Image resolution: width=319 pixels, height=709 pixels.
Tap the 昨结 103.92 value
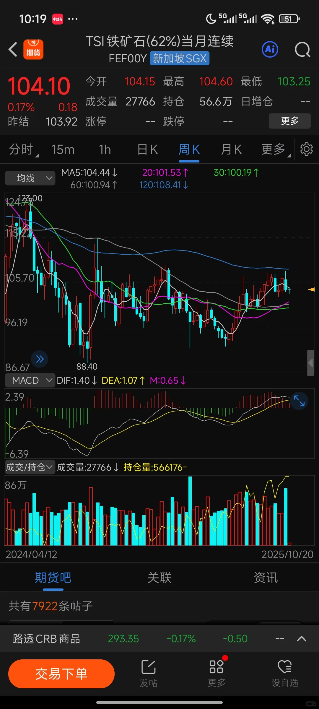(x=61, y=122)
